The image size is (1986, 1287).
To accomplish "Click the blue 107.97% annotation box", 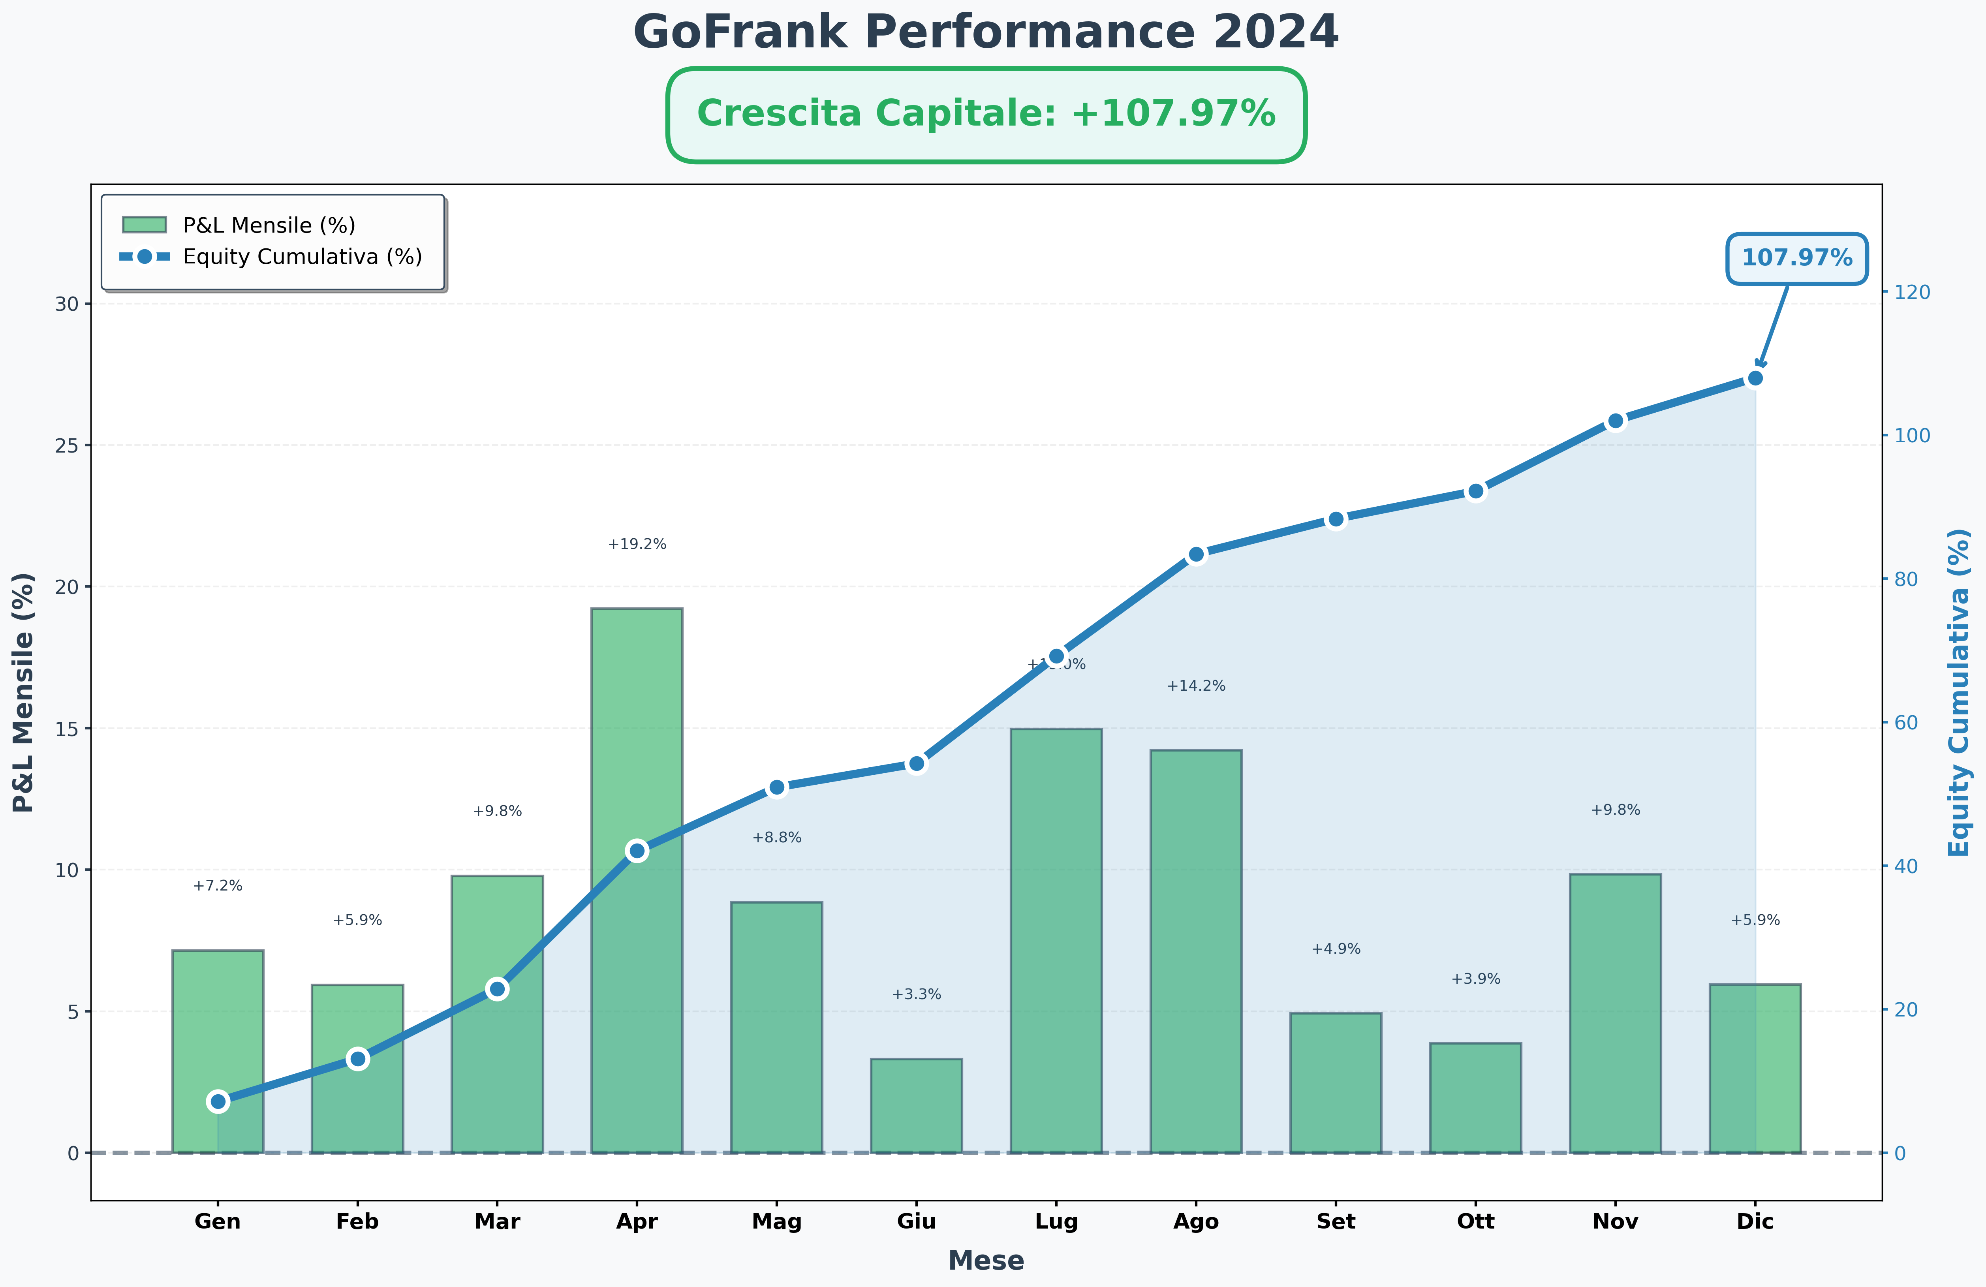I will (1796, 258).
